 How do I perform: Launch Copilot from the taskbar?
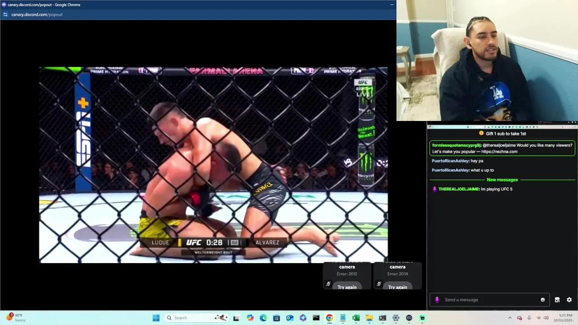(x=250, y=318)
